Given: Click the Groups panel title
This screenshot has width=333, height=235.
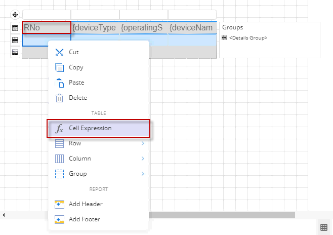Looking at the screenshot, I should pyautogui.click(x=233, y=27).
